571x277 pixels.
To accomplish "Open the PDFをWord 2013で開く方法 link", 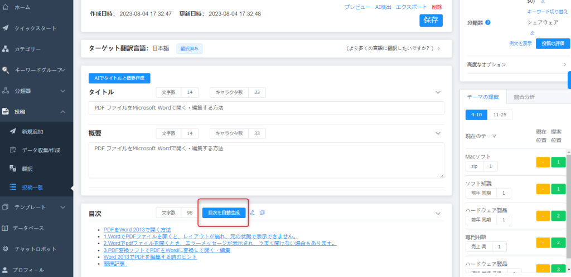I will pyautogui.click(x=137, y=230).
